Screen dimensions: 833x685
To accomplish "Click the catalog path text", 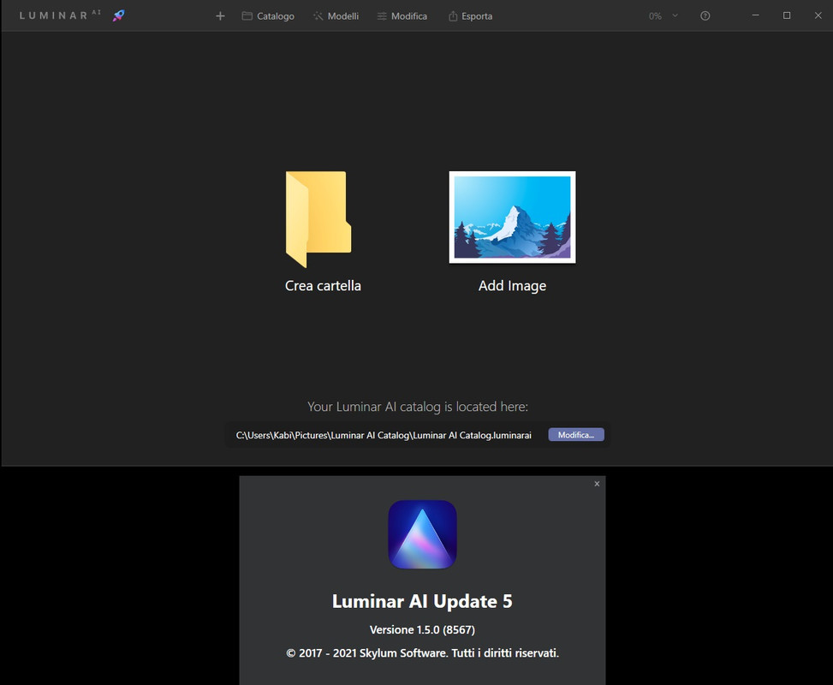I will 384,435.
